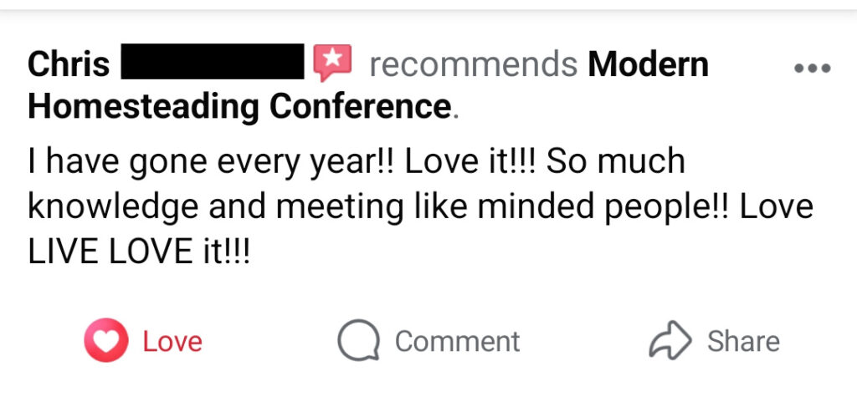Click the Share text label
The height and width of the screenshot is (402, 857).
pos(743,342)
